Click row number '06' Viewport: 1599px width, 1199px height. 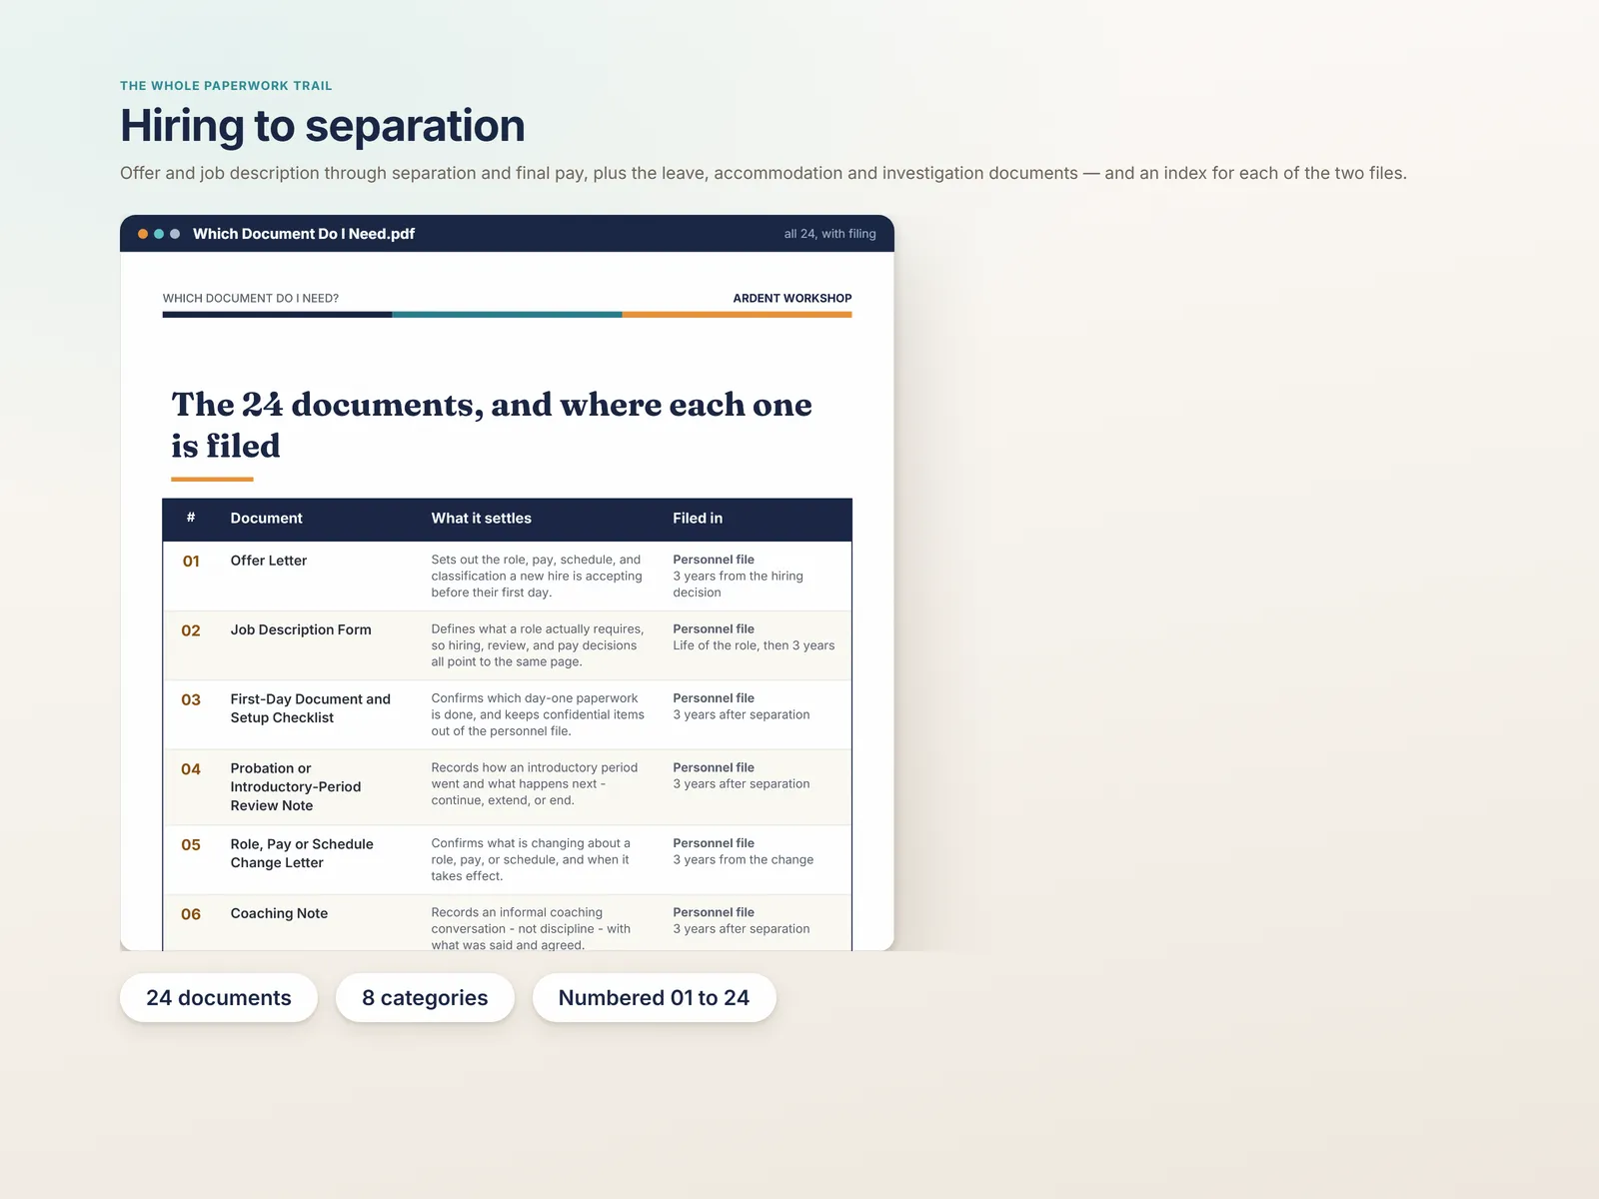(191, 914)
